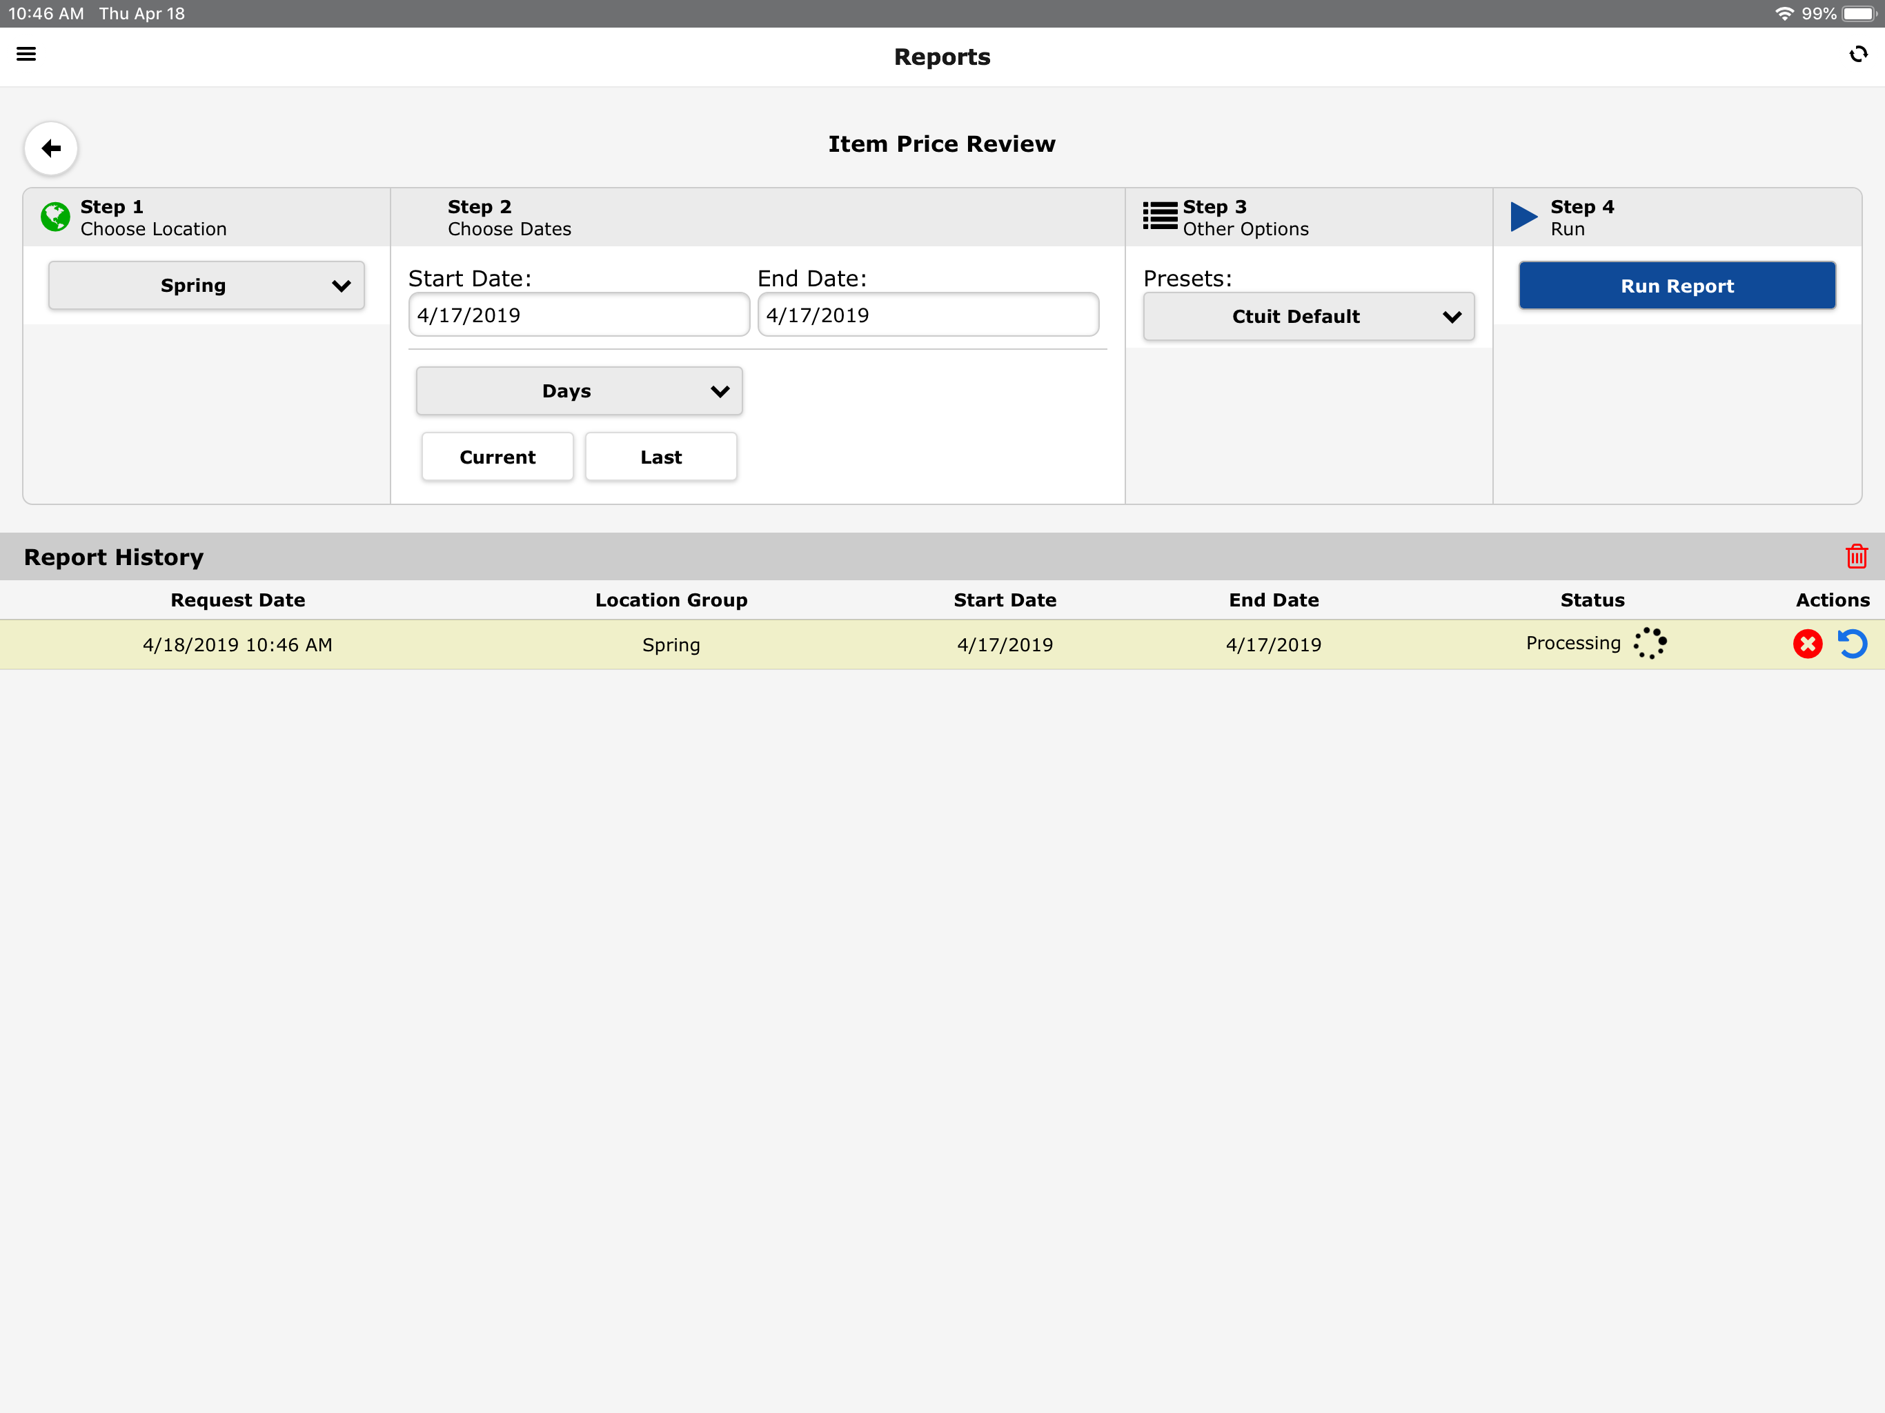1885x1413 pixels.
Task: Click the Step 3 list icon
Action: 1159,217
